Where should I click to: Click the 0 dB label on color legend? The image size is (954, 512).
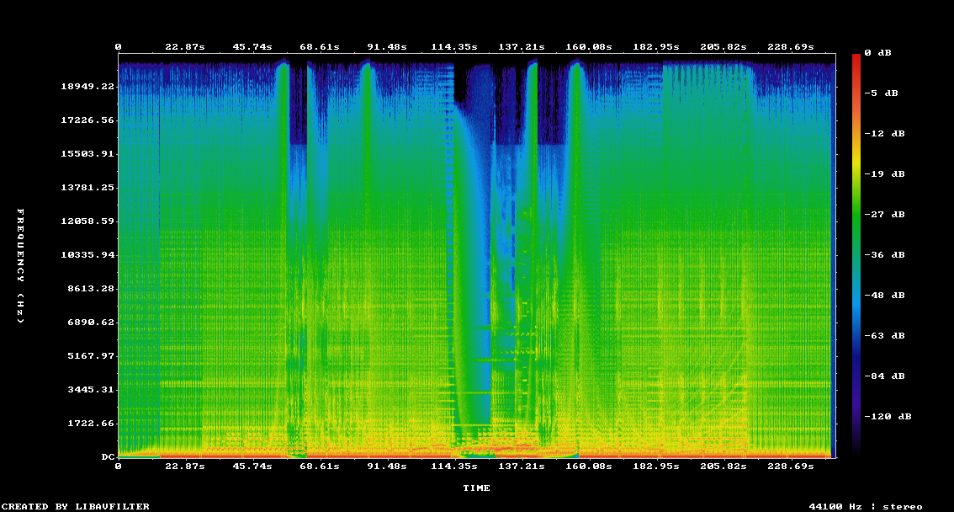click(883, 52)
